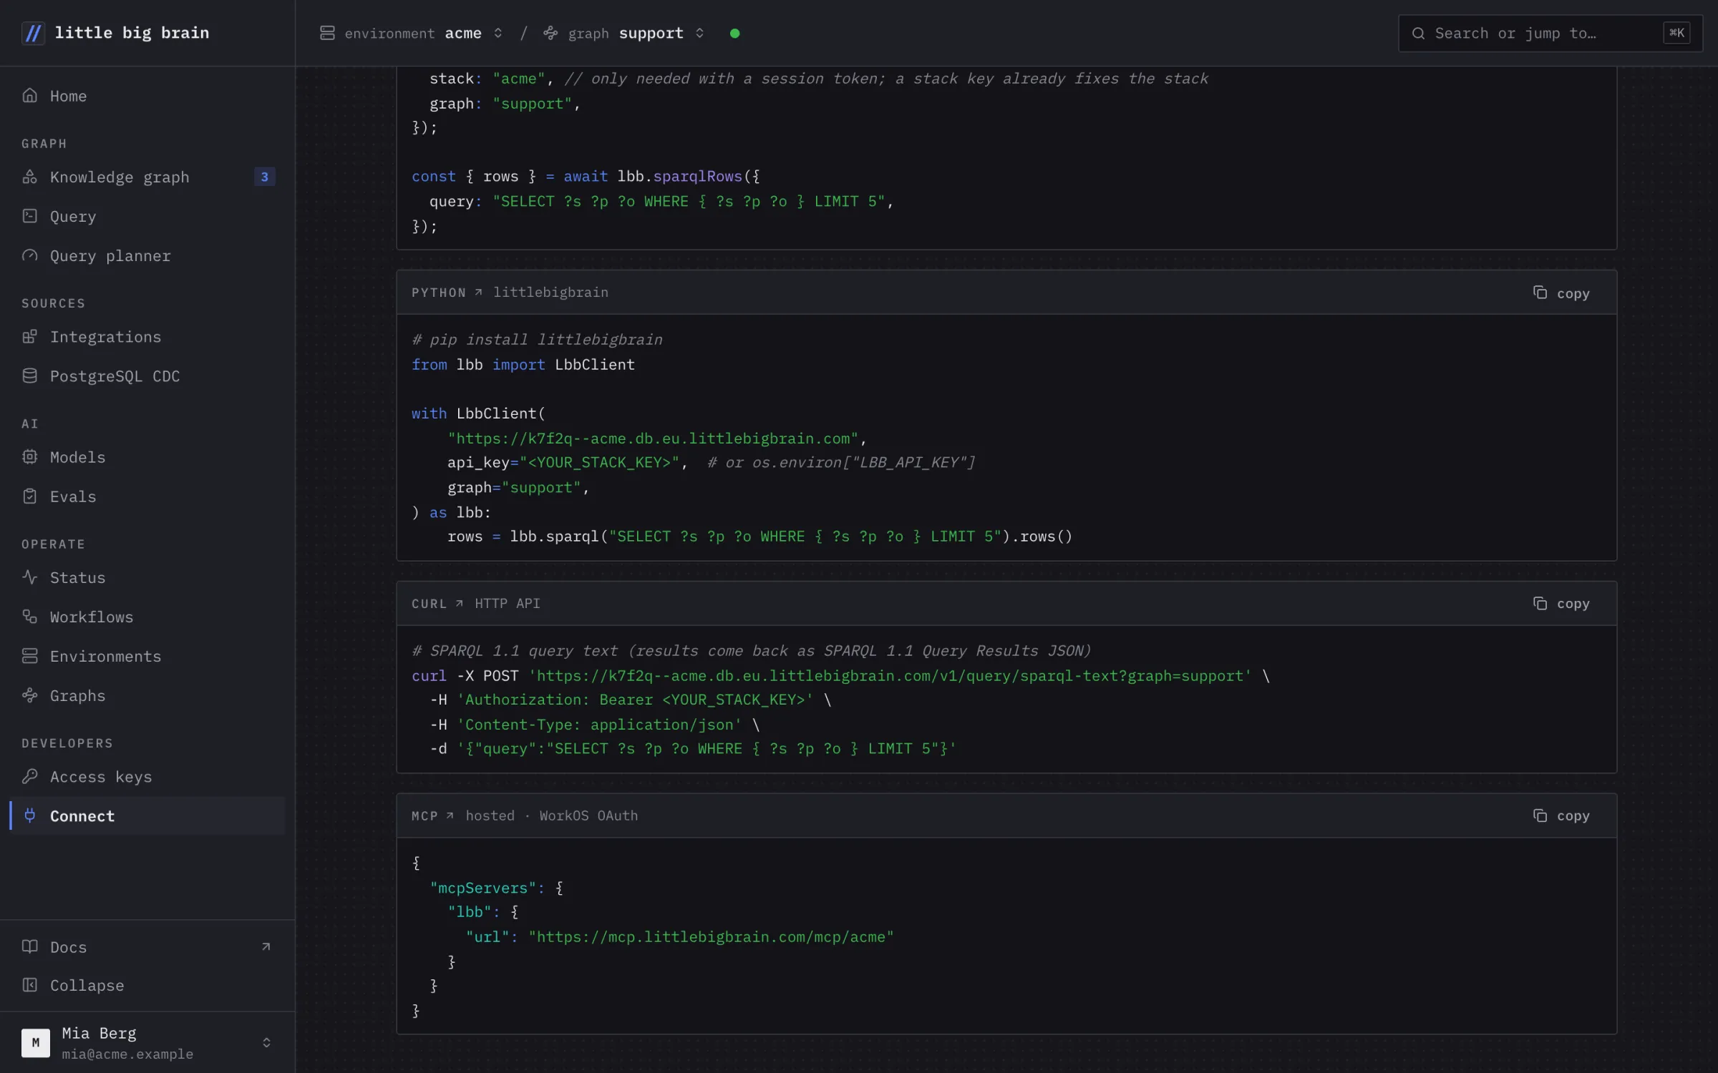Open the Evals page
Image resolution: width=1718 pixels, height=1073 pixels.
[x=147, y=496]
